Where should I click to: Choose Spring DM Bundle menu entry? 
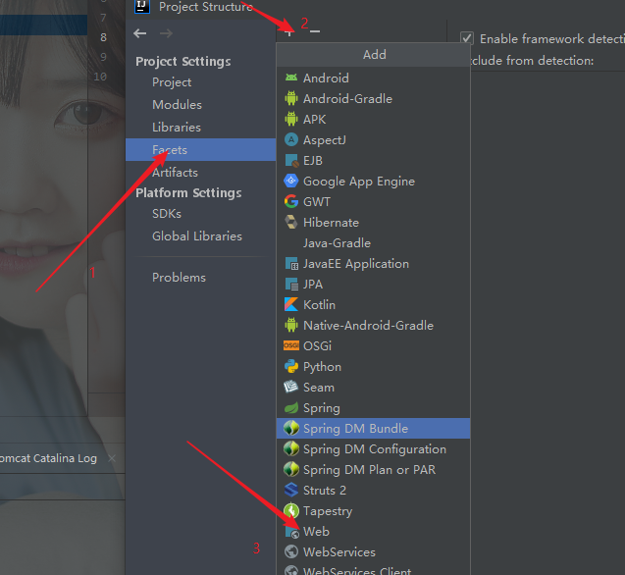(x=373, y=428)
